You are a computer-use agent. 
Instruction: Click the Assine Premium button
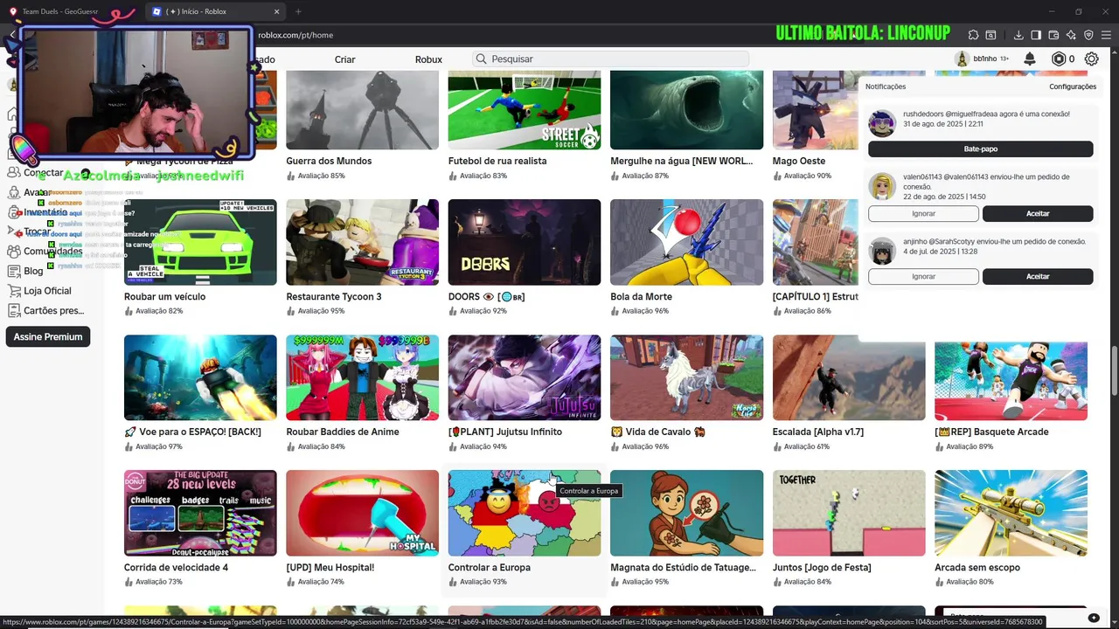[48, 337]
